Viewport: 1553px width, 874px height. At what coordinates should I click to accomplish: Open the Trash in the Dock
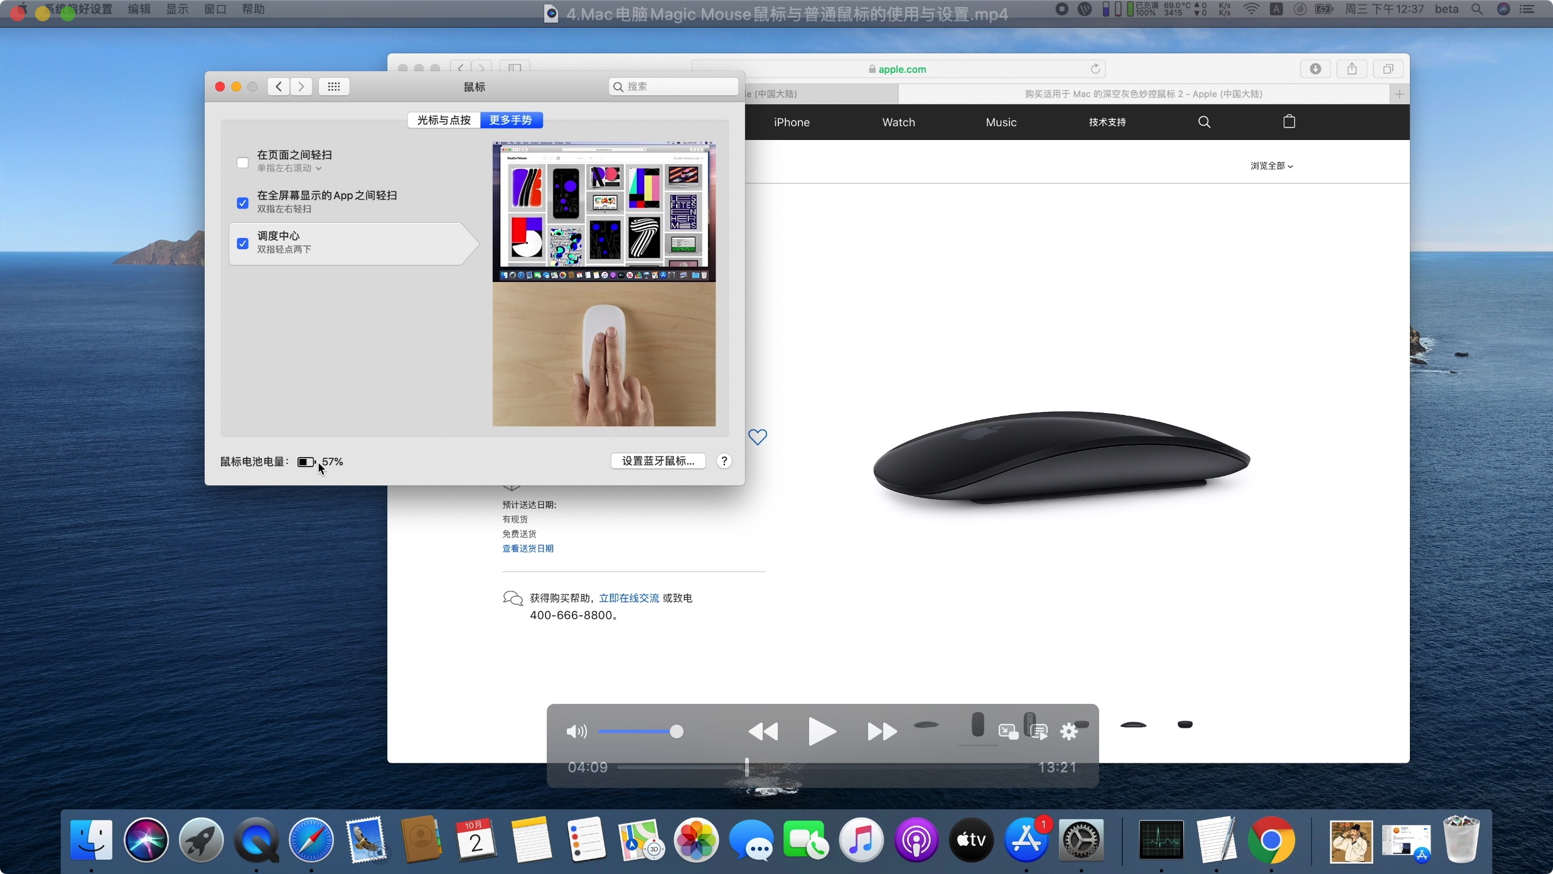tap(1461, 840)
